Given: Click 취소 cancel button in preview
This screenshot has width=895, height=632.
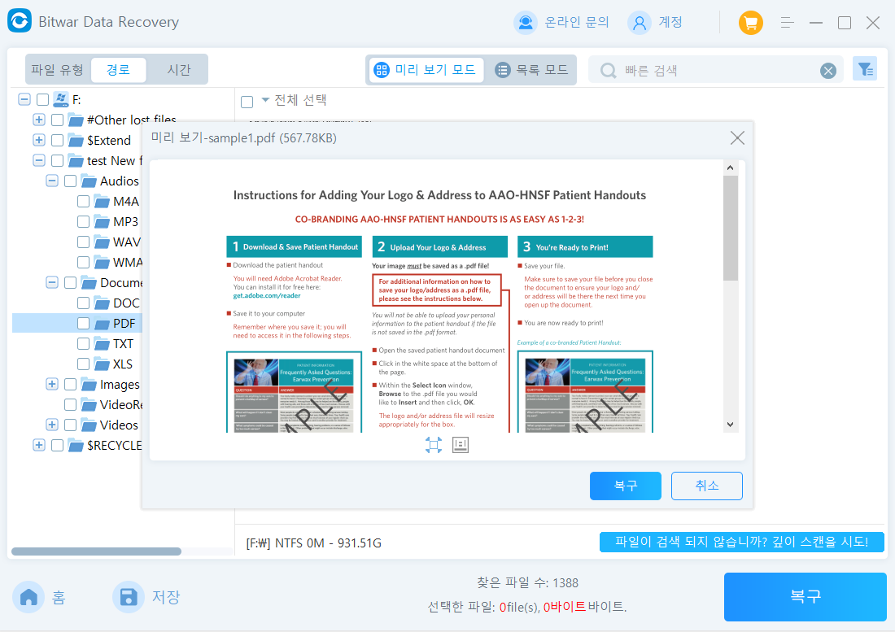Looking at the screenshot, I should point(706,486).
